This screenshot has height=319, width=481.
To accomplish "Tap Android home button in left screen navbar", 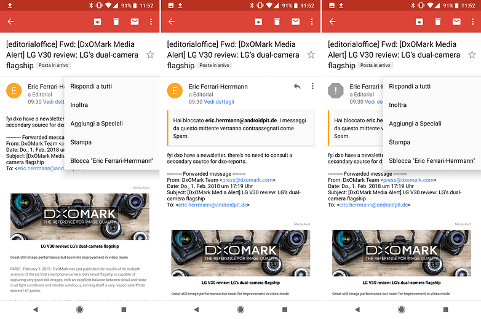I will pyautogui.click(x=80, y=310).
